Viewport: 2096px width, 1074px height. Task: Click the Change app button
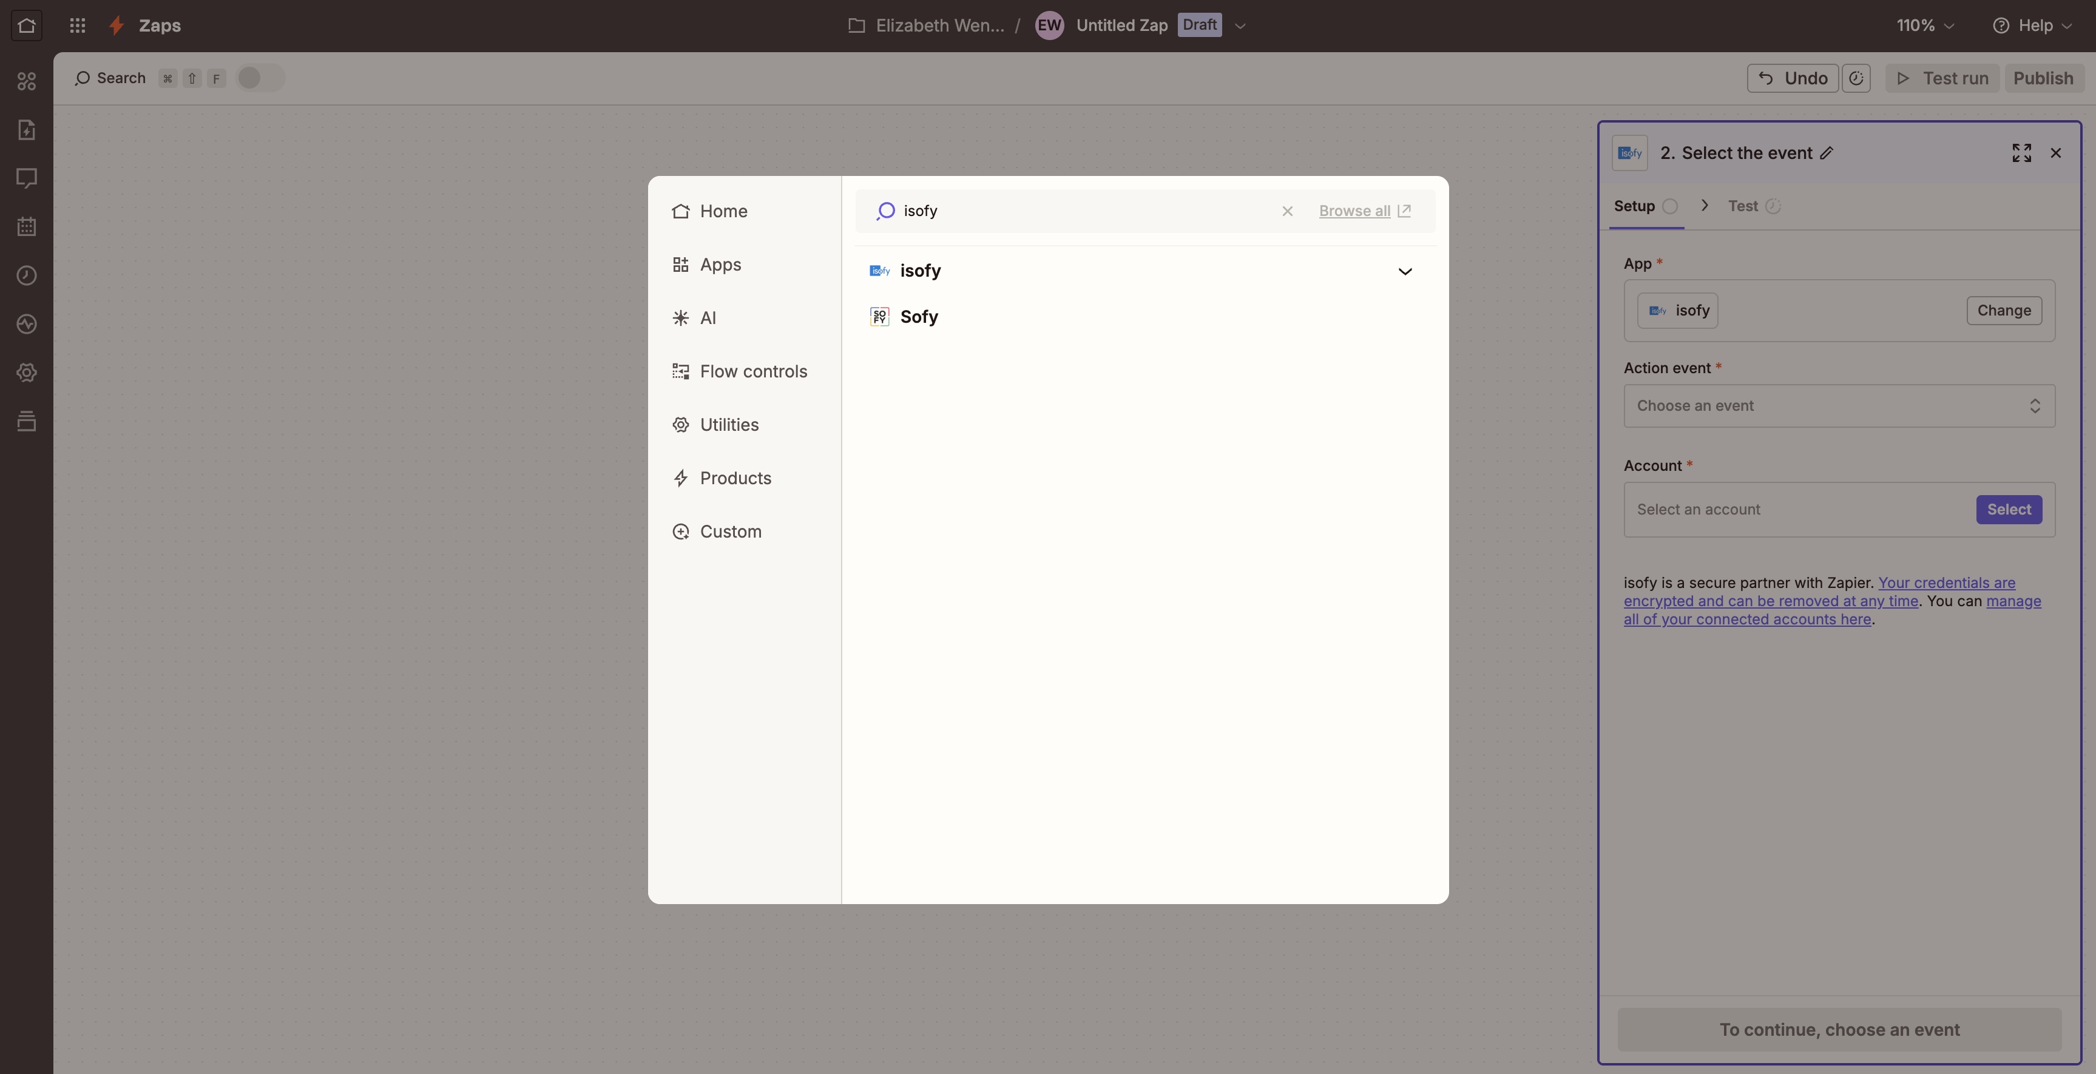click(x=2003, y=311)
